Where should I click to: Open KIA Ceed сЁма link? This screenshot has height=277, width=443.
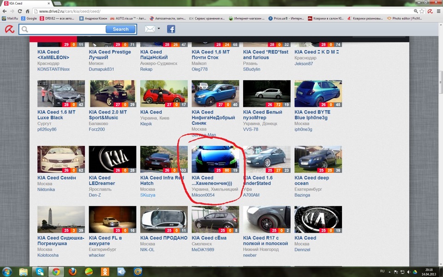[209, 238]
